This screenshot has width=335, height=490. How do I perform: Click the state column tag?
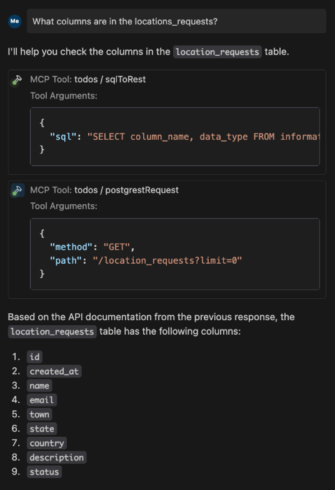tap(42, 429)
